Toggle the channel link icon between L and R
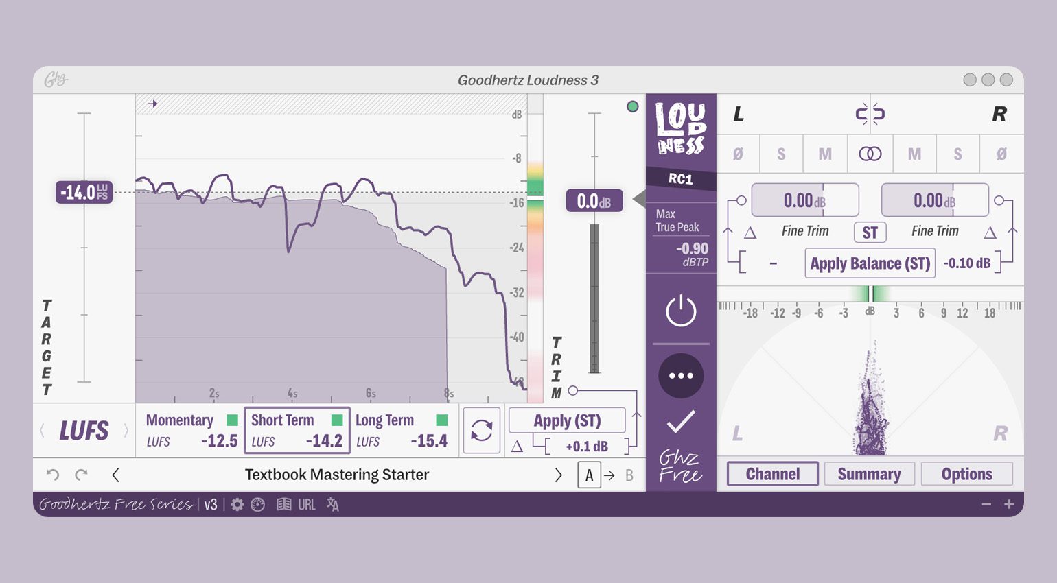Viewport: 1057px width, 583px height. 870,114
